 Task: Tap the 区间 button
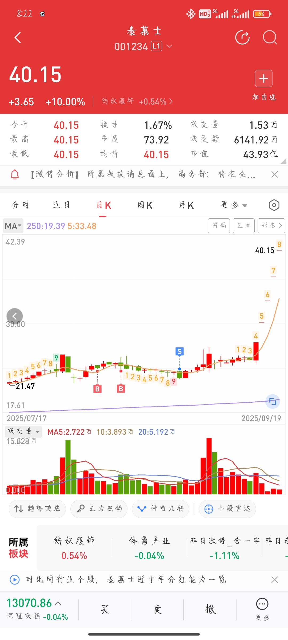click(x=244, y=226)
